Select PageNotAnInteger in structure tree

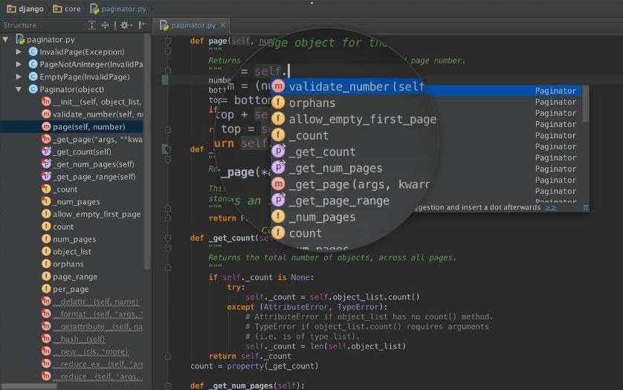pos(91,65)
